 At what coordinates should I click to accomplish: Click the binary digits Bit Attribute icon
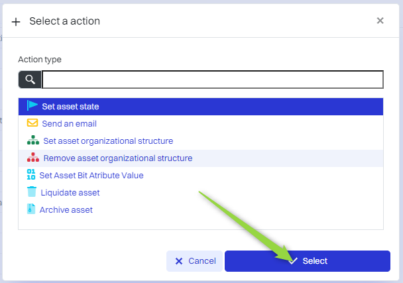click(31, 175)
